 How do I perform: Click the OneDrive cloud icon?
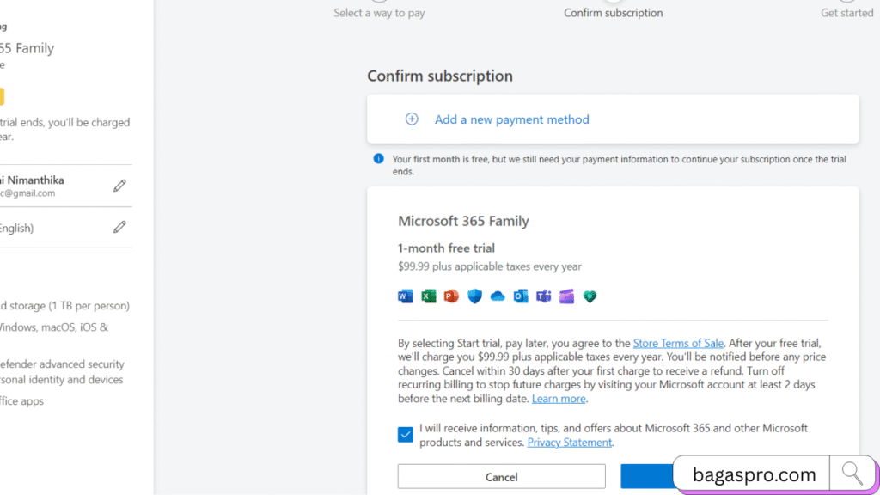point(498,296)
